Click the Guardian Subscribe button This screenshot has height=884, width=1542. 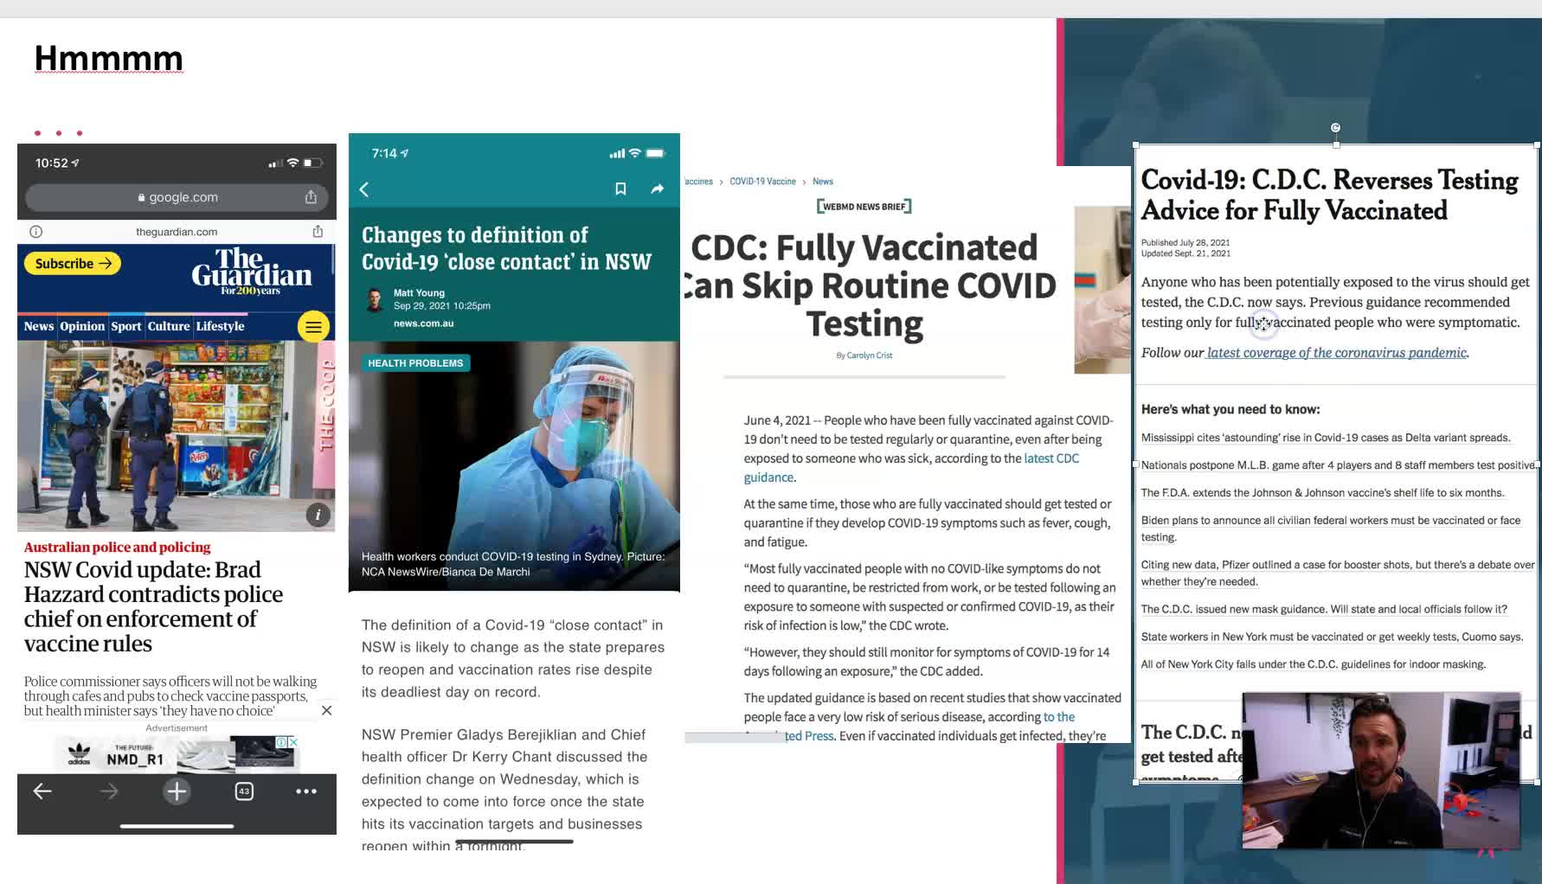tap(73, 263)
